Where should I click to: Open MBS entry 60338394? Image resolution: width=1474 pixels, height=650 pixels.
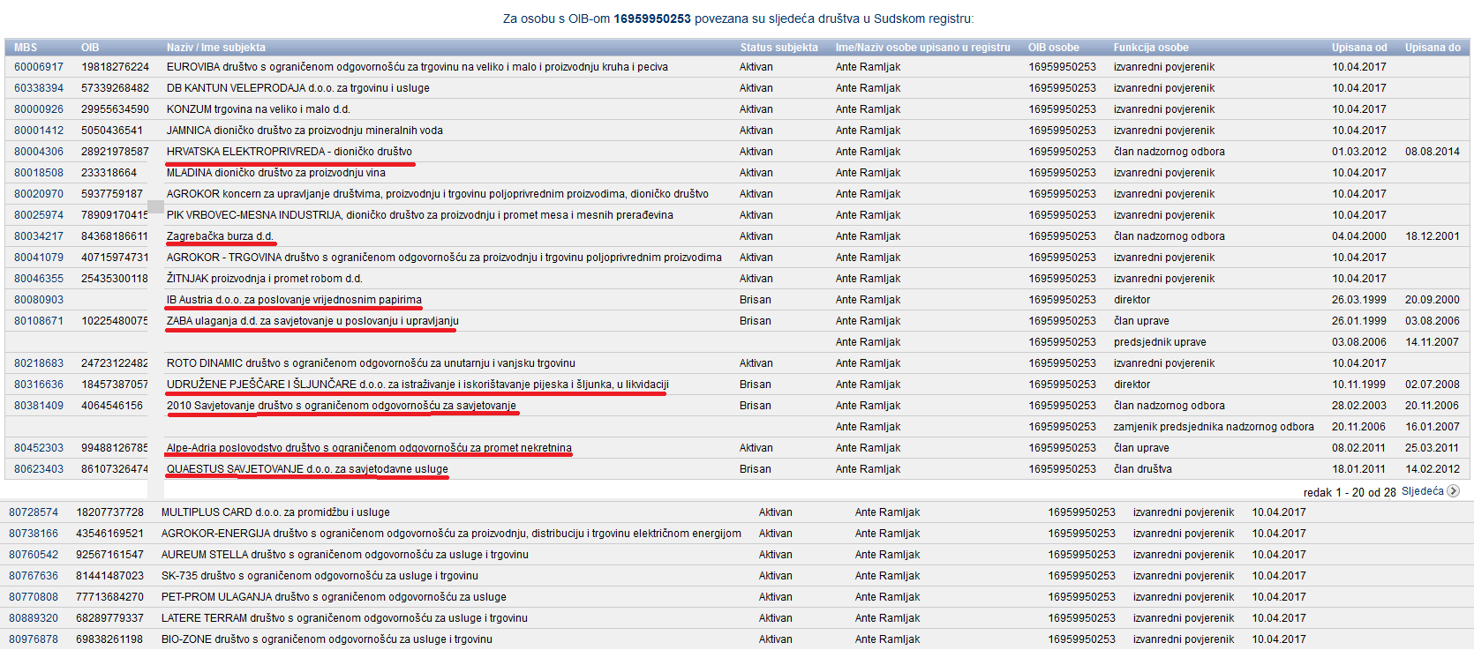39,88
